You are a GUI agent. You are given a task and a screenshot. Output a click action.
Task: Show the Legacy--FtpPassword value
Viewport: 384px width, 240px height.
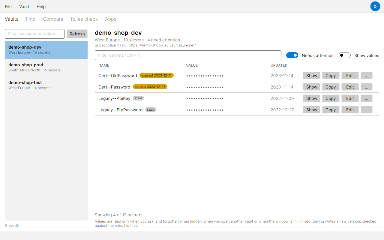(312, 110)
